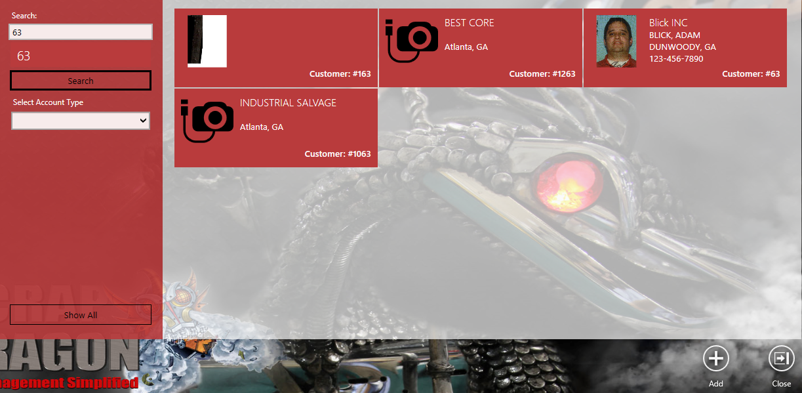Click the Search button
802x393 pixels.
coord(81,81)
